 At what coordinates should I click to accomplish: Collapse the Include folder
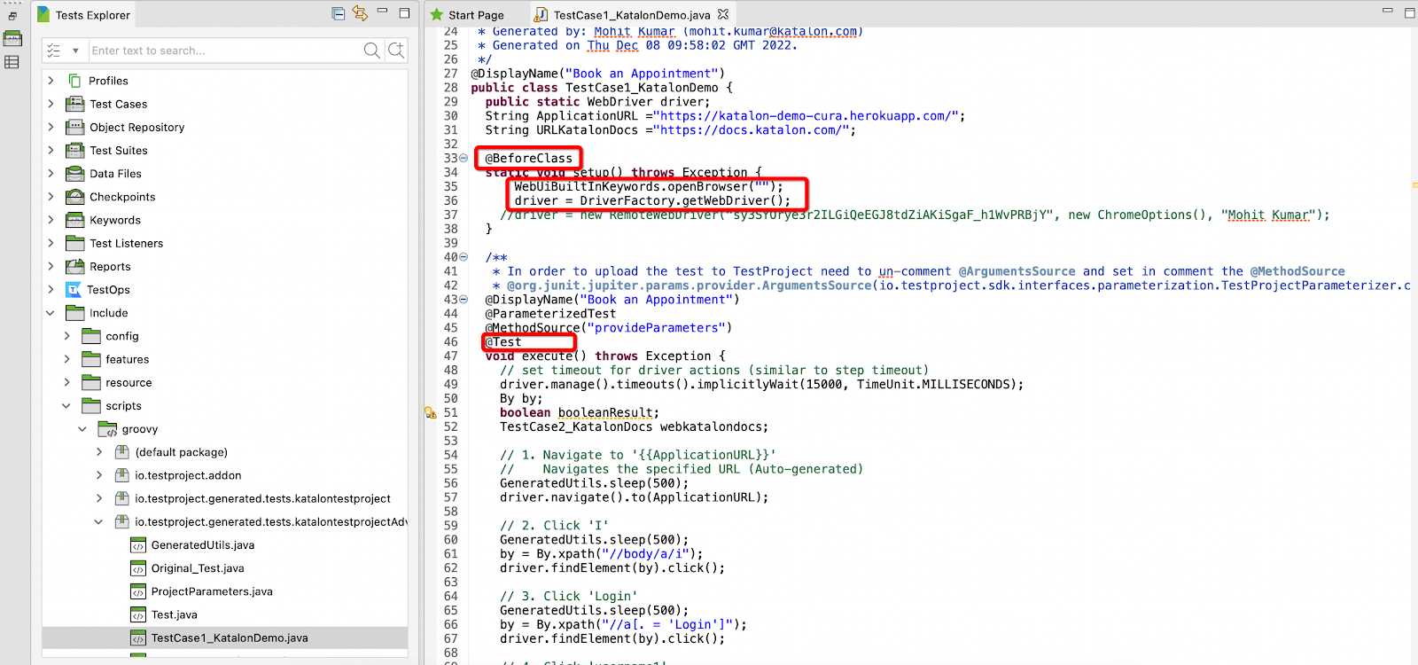click(x=51, y=313)
